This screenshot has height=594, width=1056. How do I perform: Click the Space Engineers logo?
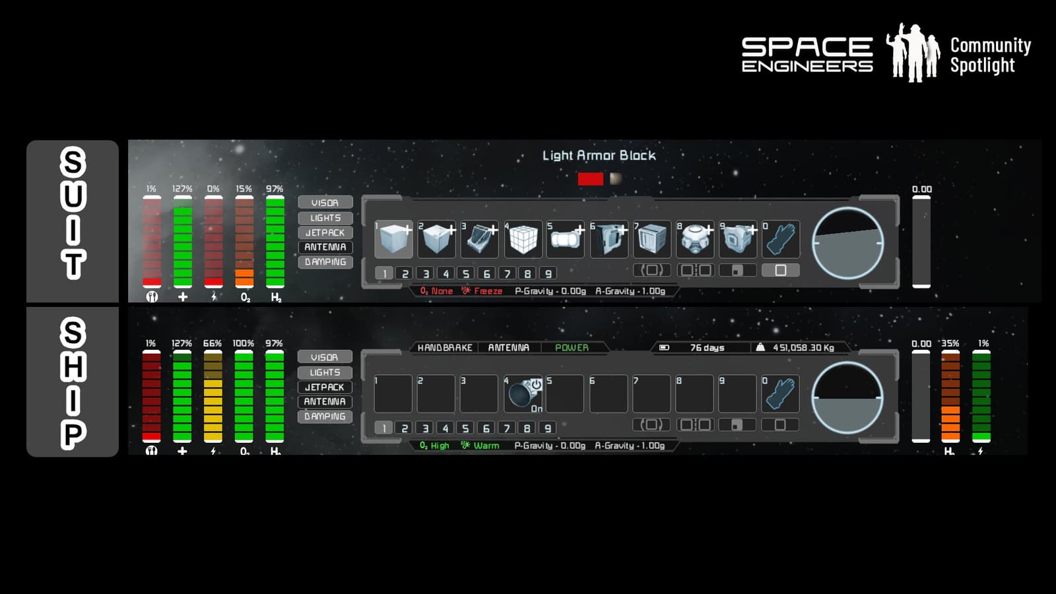807,54
